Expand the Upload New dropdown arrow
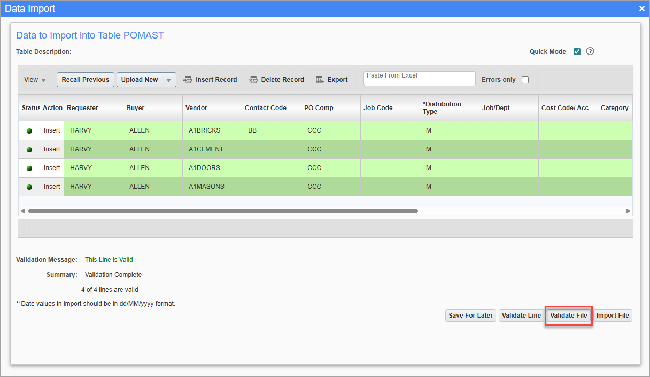This screenshot has height=377, width=650. [168, 79]
